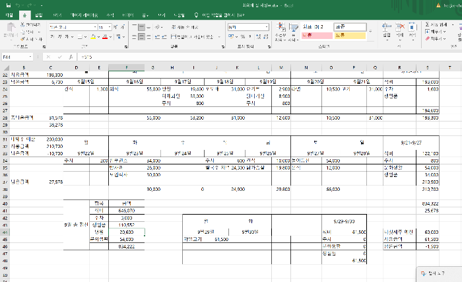Activate the Format Painter brush

(x=22, y=39)
